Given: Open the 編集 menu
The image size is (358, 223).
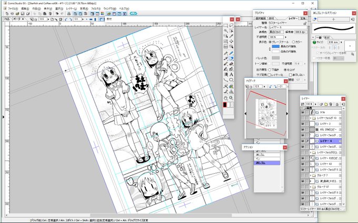Looking at the screenshot, I should click(25, 8).
